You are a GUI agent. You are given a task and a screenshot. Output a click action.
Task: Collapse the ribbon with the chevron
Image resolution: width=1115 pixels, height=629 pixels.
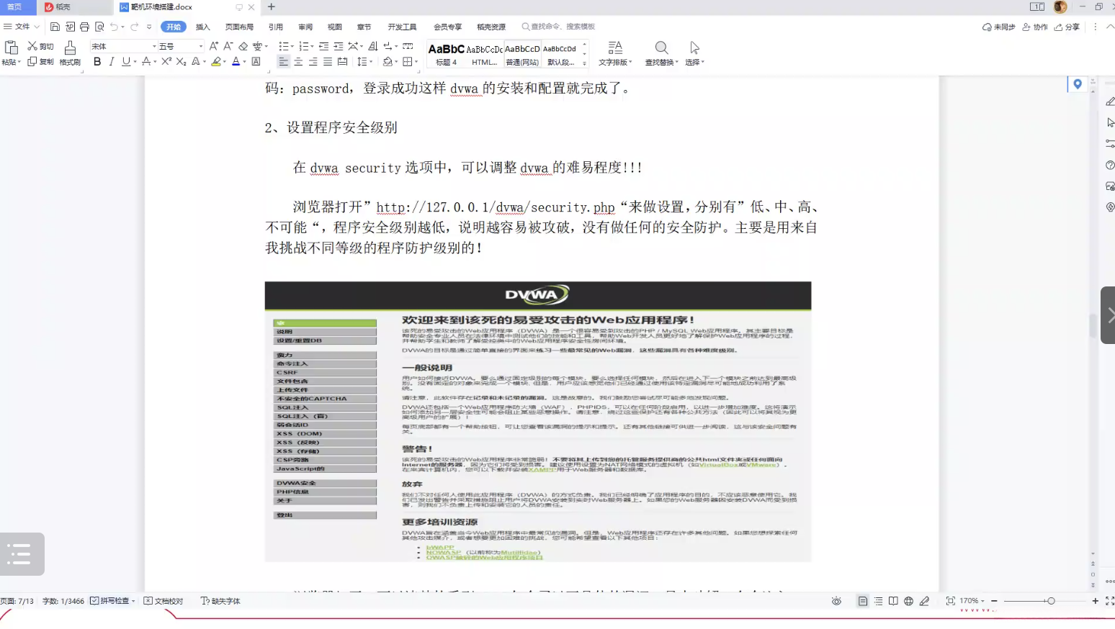pyautogui.click(x=1110, y=27)
